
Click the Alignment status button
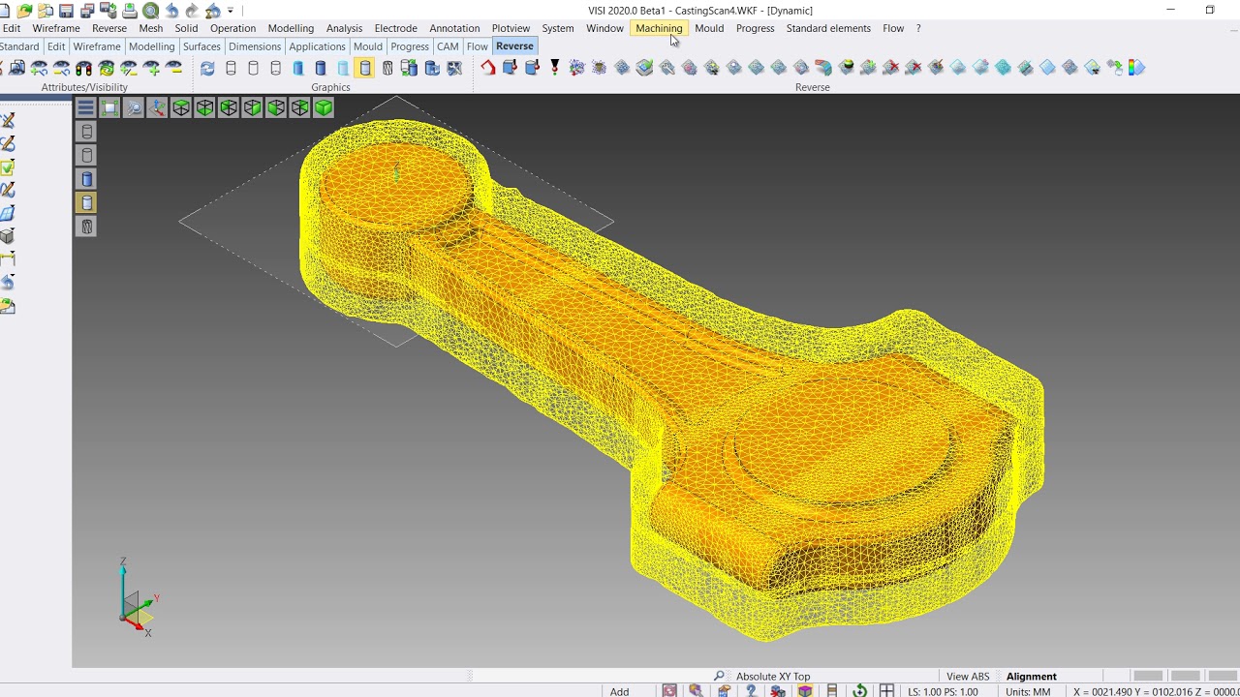(x=1032, y=677)
